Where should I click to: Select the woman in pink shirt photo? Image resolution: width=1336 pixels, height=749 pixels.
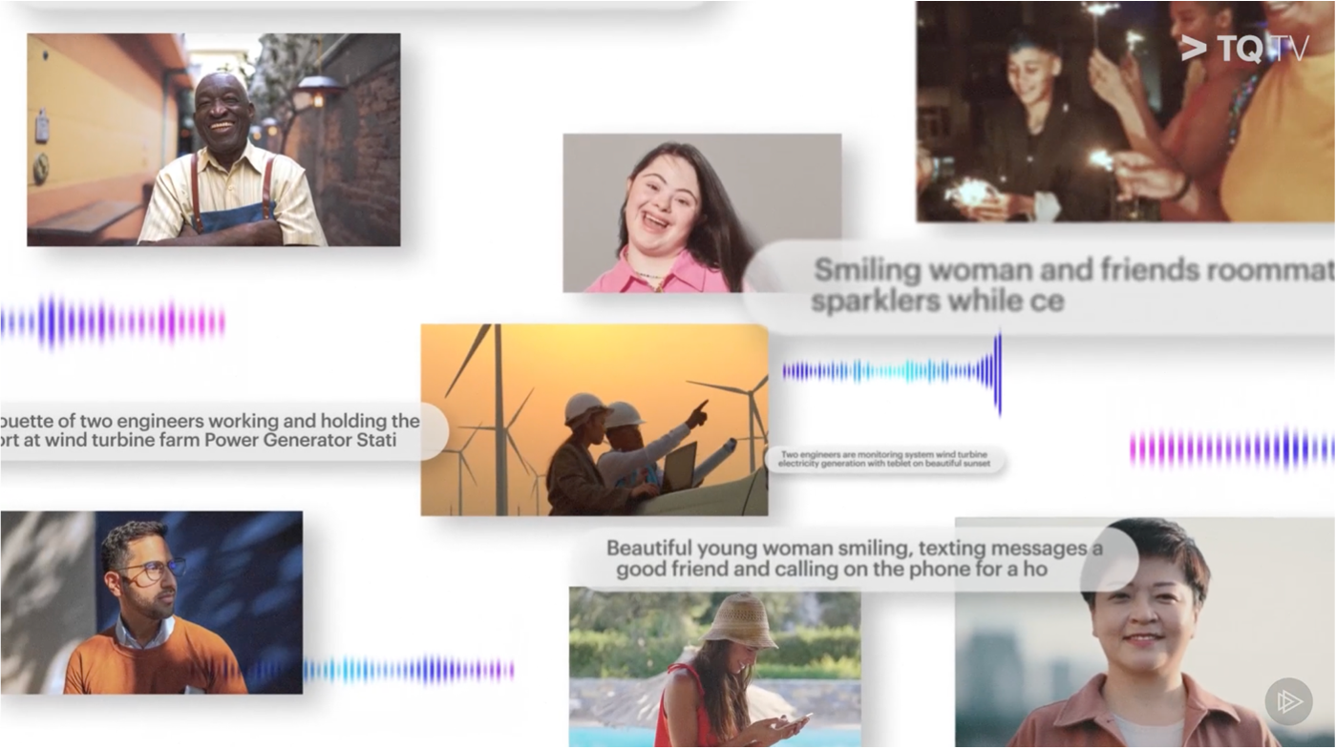click(701, 212)
